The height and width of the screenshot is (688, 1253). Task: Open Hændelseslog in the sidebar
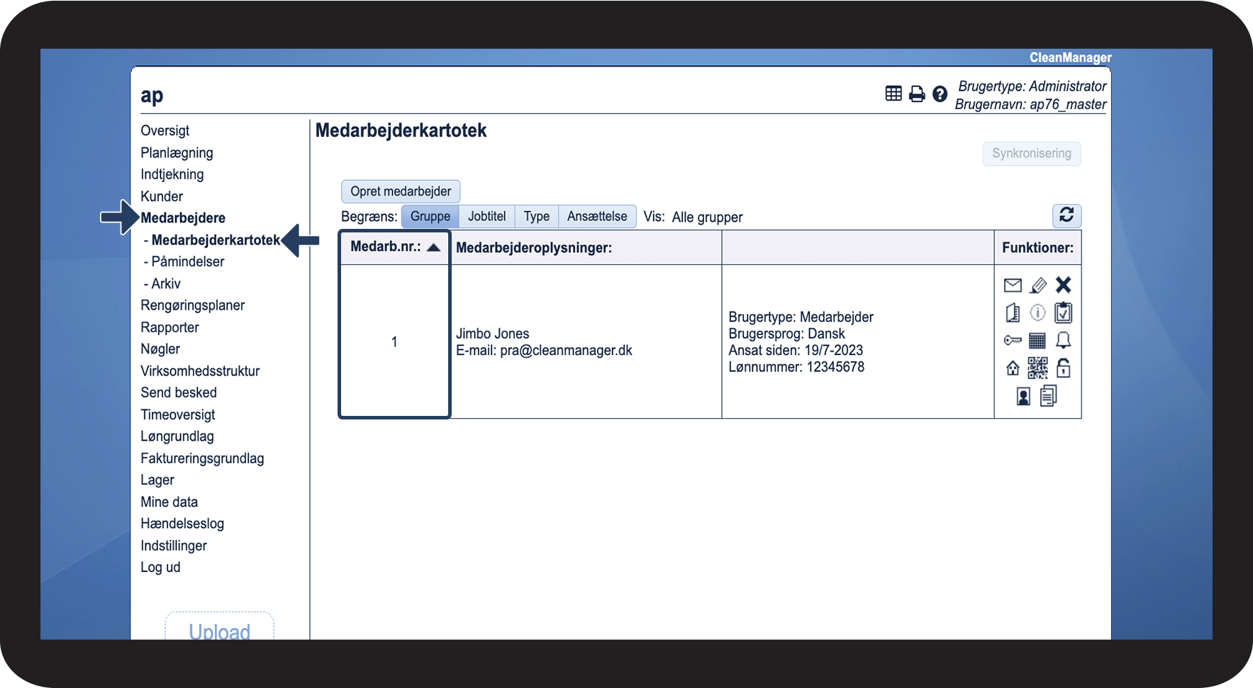click(x=182, y=524)
